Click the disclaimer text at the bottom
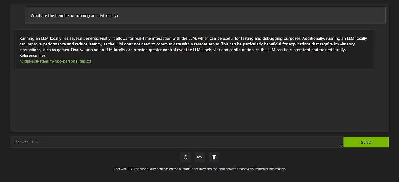This screenshot has width=399, height=182. click(x=199, y=169)
